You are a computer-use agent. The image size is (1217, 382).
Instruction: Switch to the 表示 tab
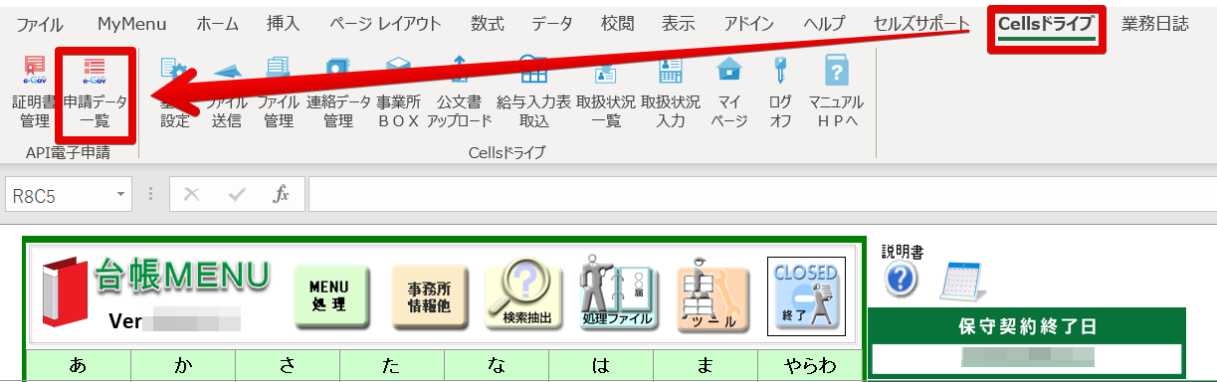tap(679, 24)
